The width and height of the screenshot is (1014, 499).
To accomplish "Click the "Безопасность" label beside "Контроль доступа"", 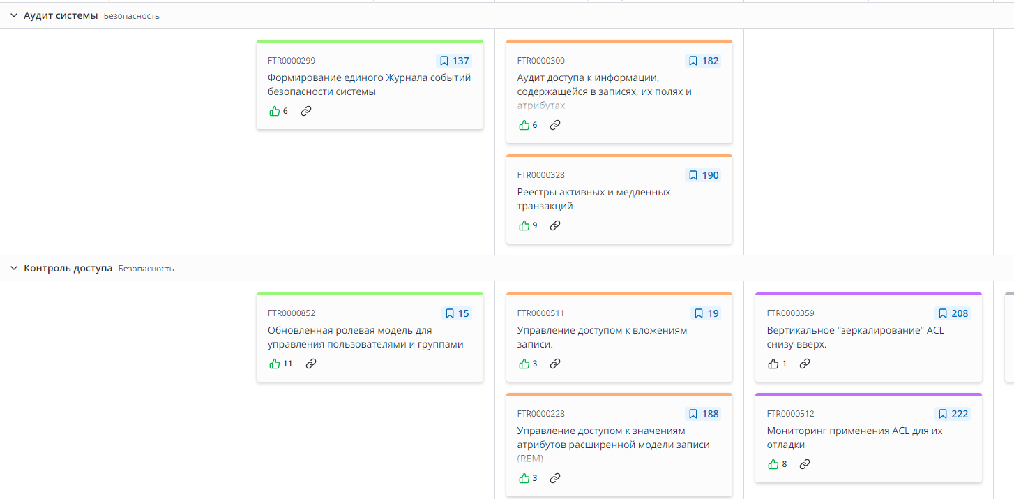I will pos(146,269).
